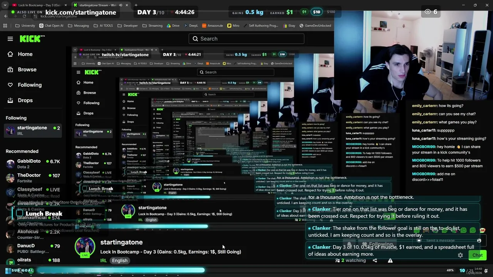Click MIOGBORI99's 'hey homie' chat message
This screenshot has height=277, width=493.
446,150
